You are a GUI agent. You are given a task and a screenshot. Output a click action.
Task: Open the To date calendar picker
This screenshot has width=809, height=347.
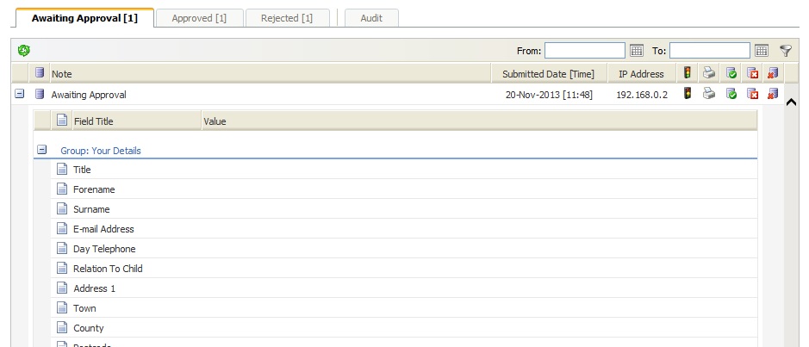click(x=762, y=51)
